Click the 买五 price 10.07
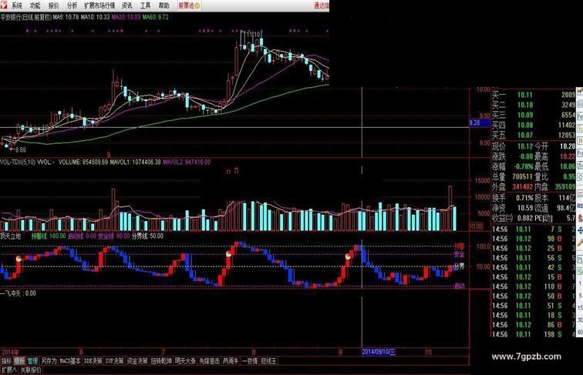Viewport: 583px width, 375px height. pos(525,136)
